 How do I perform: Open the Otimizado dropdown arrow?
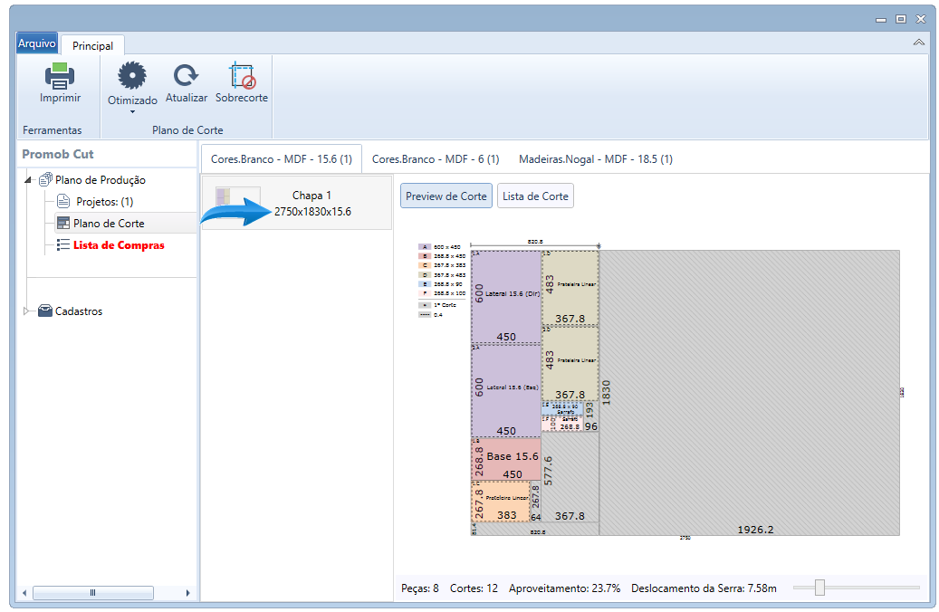[x=132, y=112]
